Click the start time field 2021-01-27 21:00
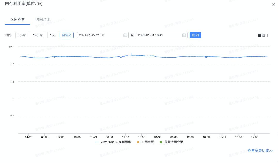The image size is (279, 163). click(x=99, y=35)
